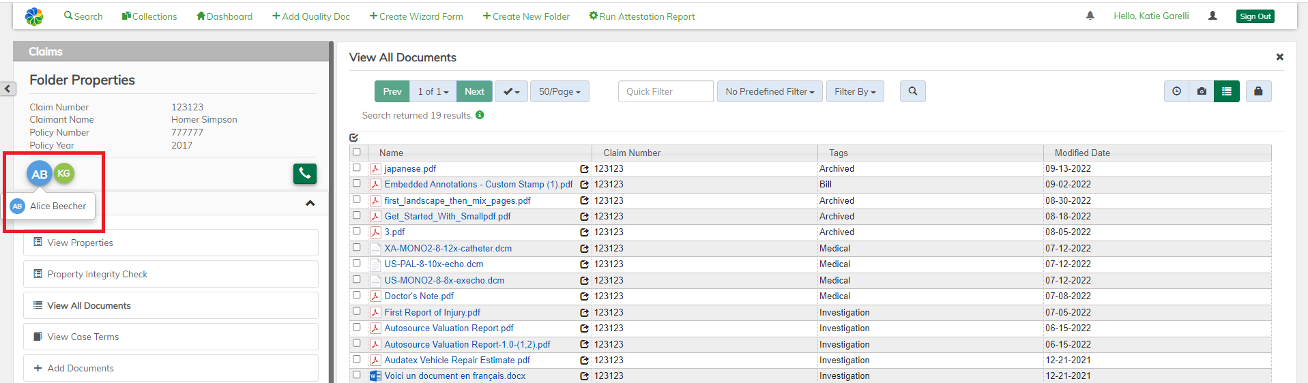
Task: Open the user profile icon in header
Action: (1212, 16)
